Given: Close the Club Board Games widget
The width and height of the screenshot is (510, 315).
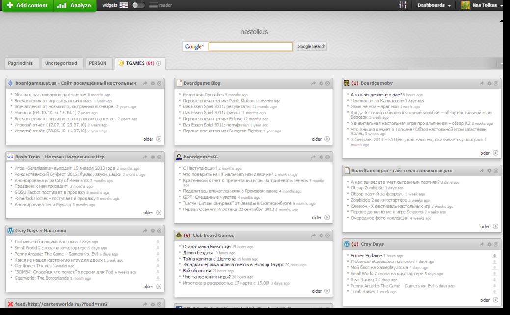Looking at the screenshot, I should coord(327,236).
